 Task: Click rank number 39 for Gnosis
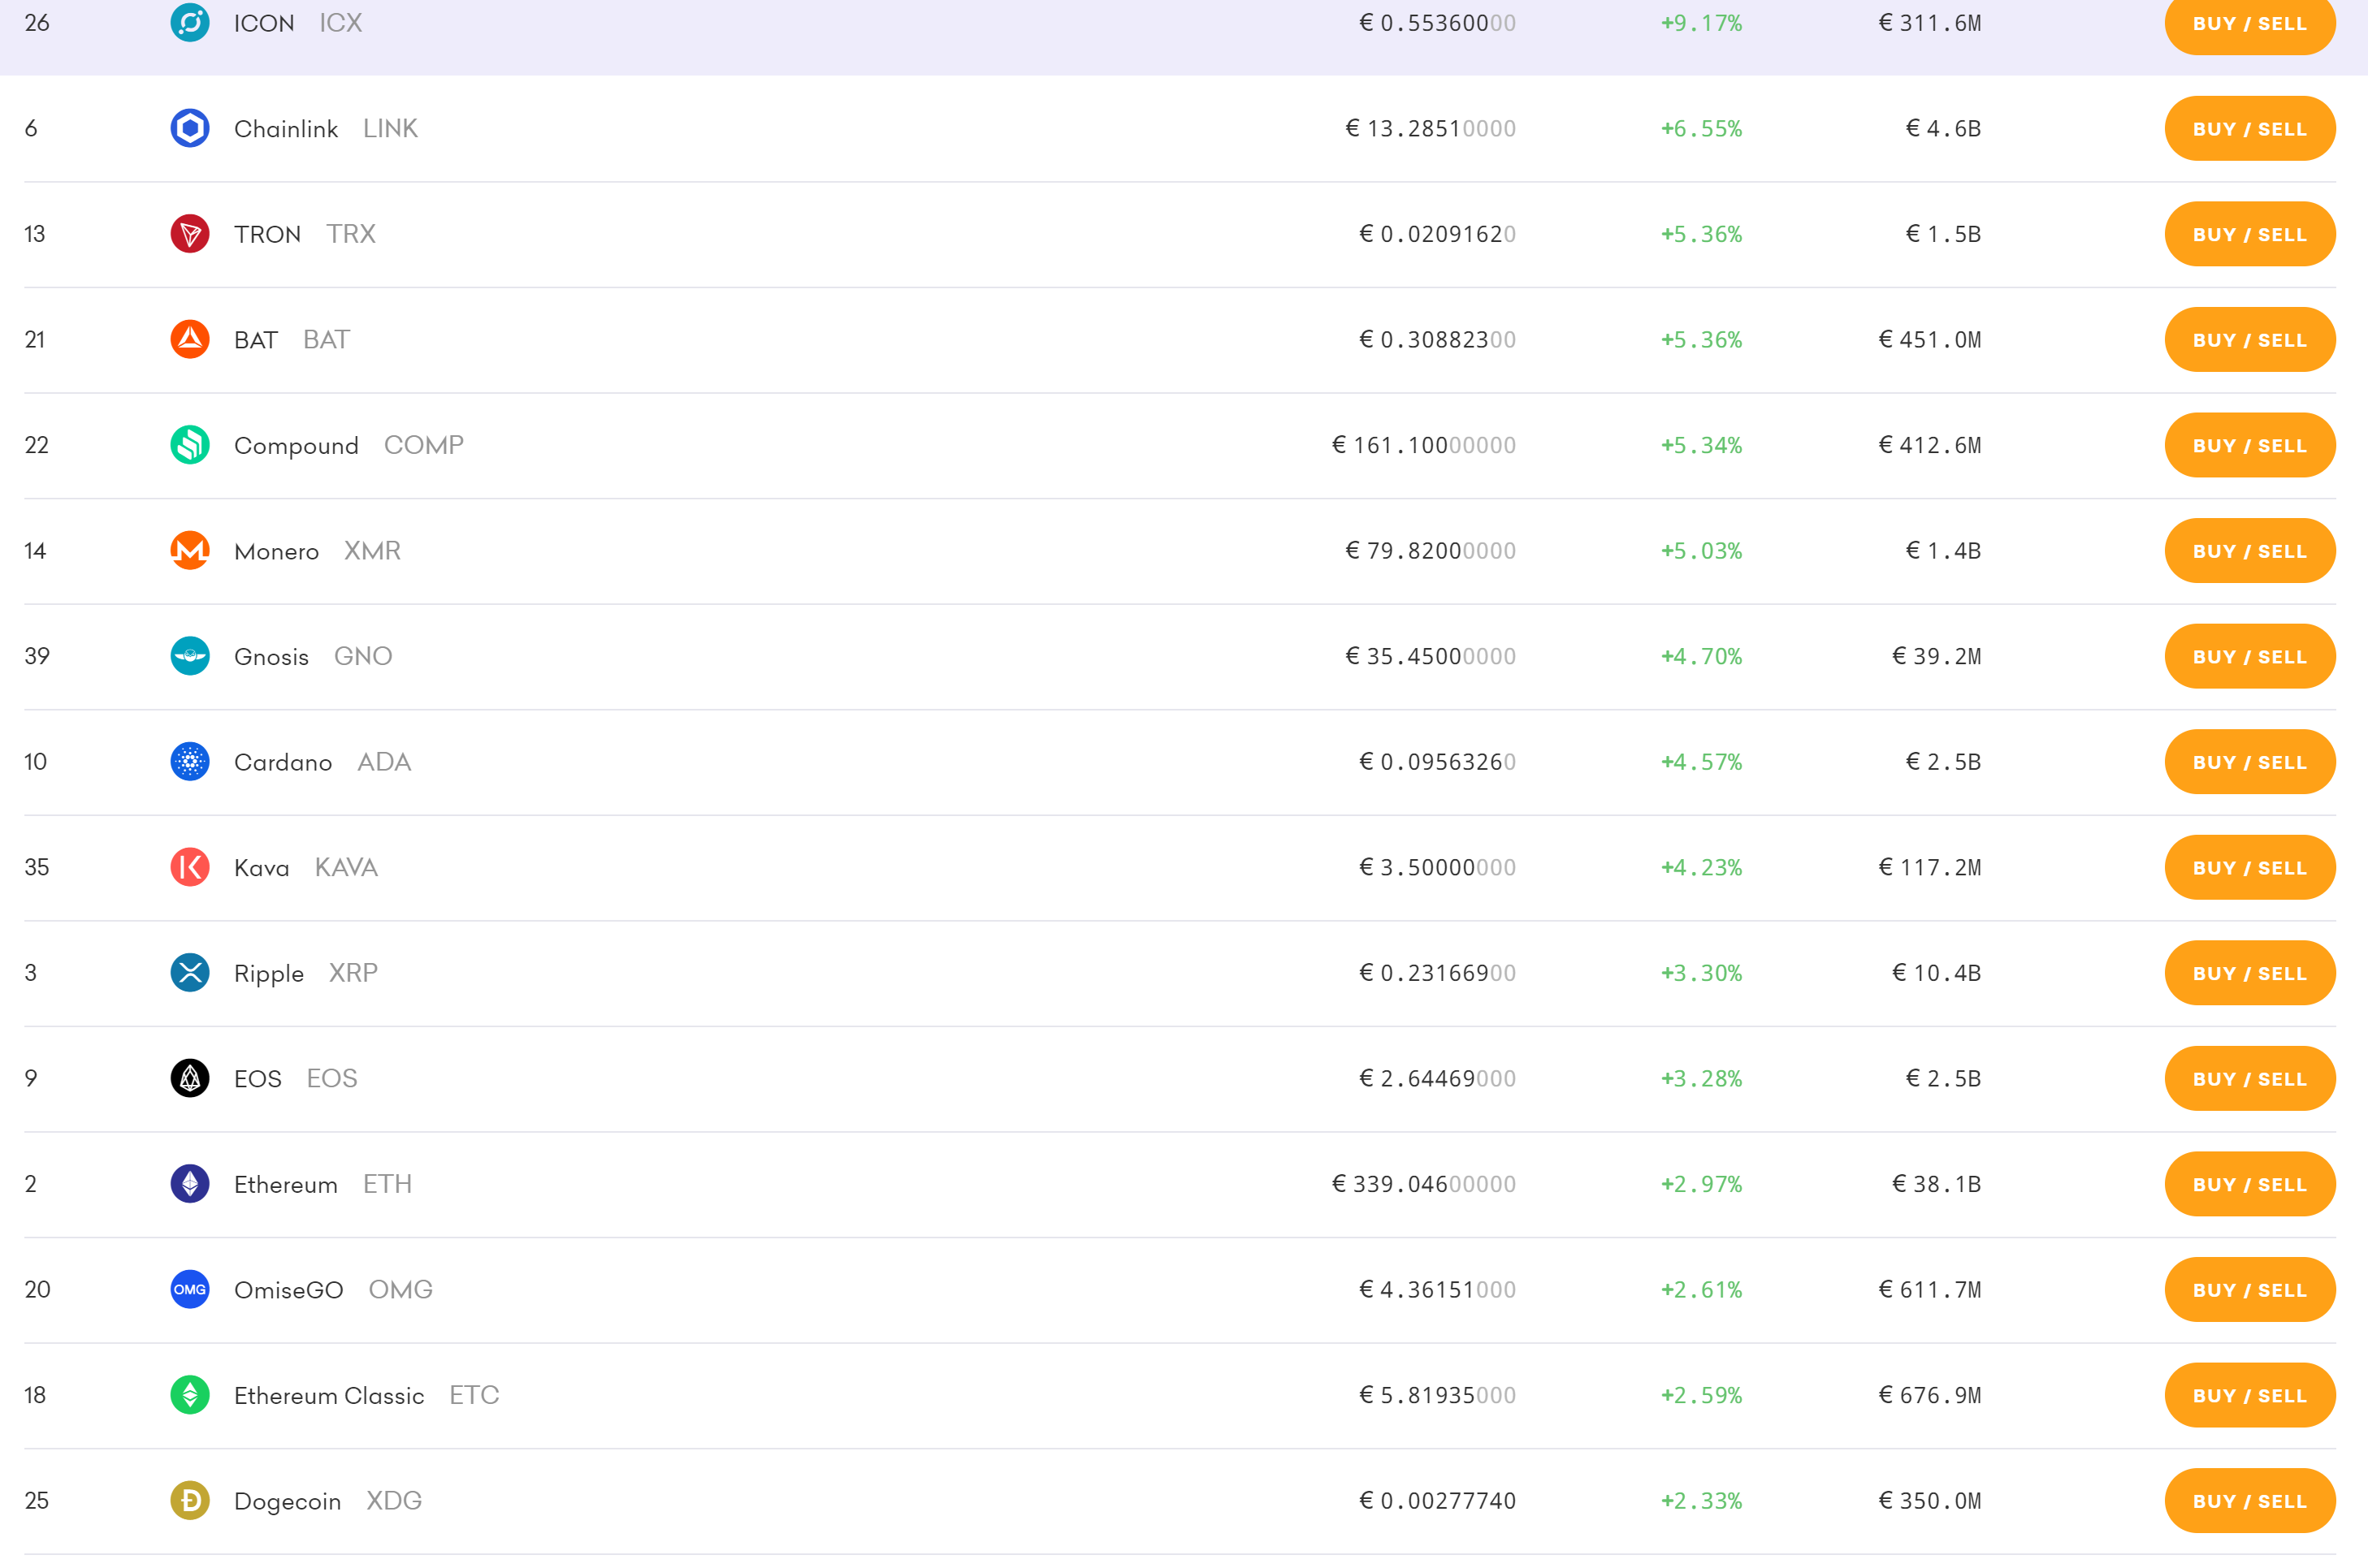[37, 656]
